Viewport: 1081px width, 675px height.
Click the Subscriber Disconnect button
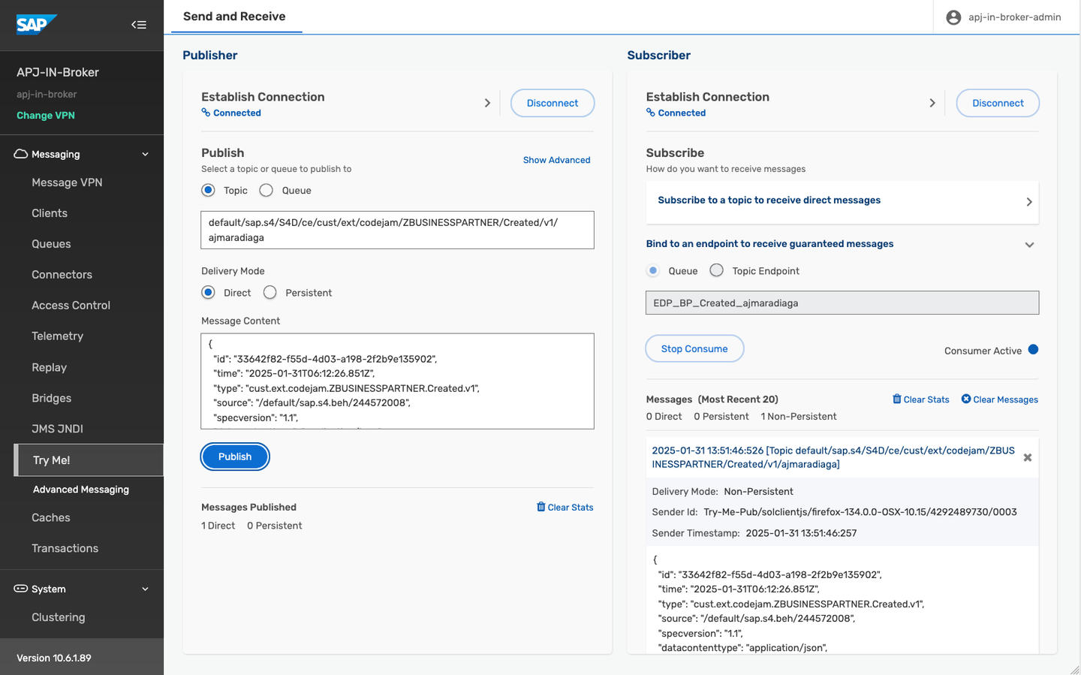(998, 103)
